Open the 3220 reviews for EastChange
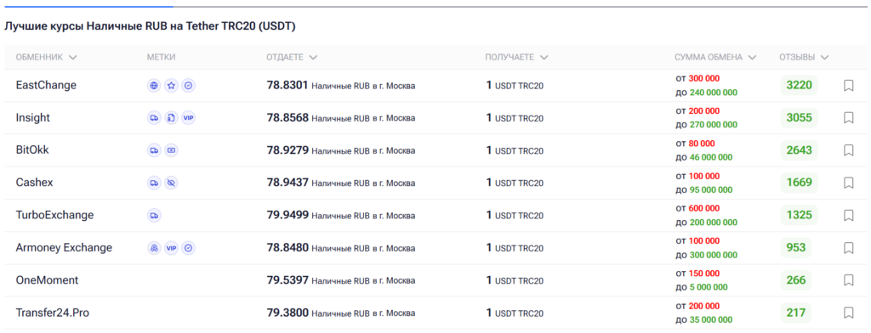The image size is (871, 333). point(800,86)
